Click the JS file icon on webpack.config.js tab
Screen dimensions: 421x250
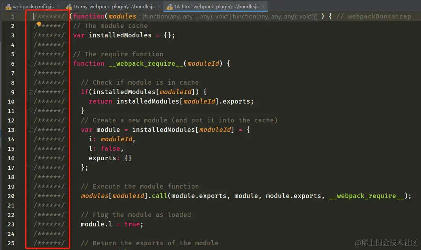pyautogui.click(x=8, y=7)
